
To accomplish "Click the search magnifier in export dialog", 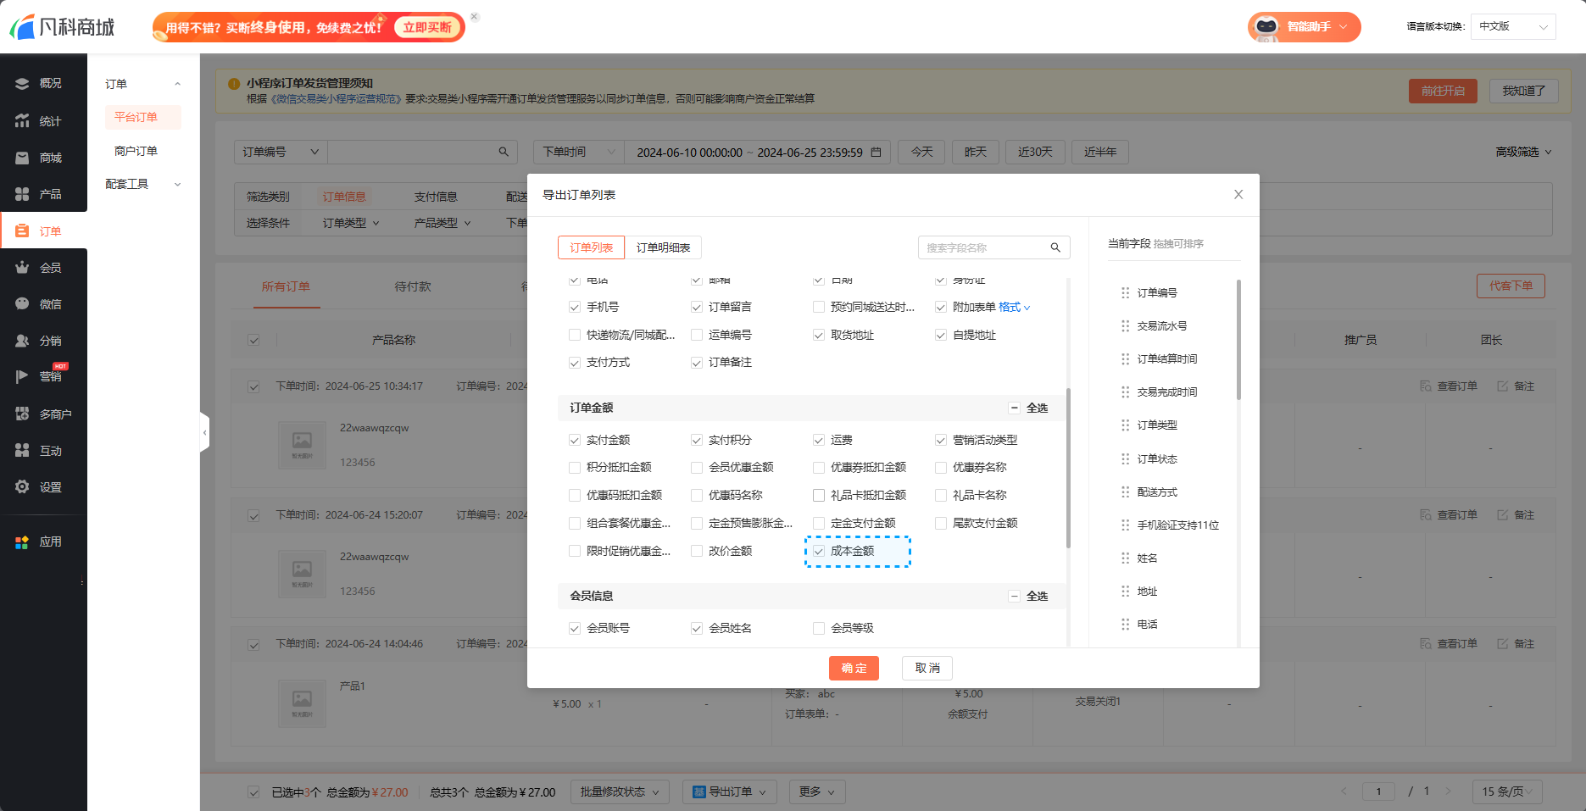I will [1055, 247].
